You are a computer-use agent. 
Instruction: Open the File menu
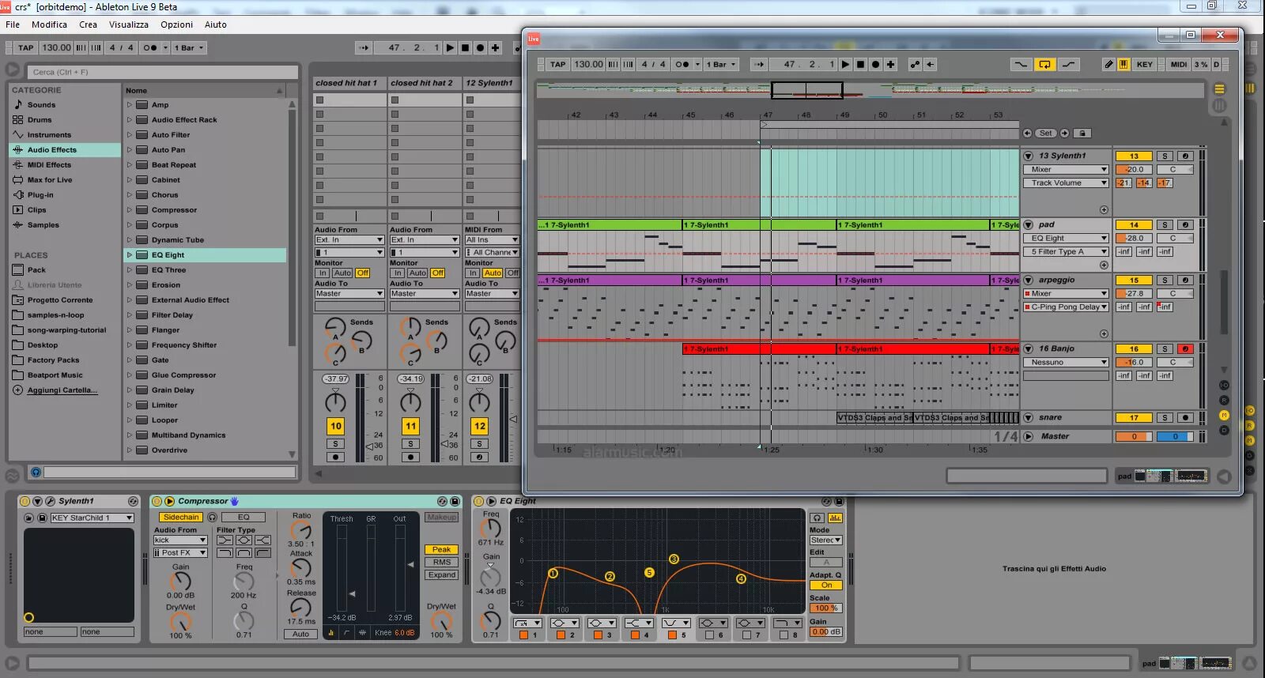tap(13, 24)
